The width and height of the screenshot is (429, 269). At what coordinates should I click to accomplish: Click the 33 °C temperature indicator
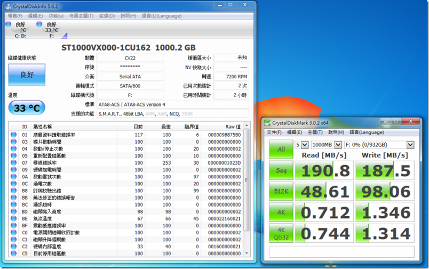click(x=27, y=108)
